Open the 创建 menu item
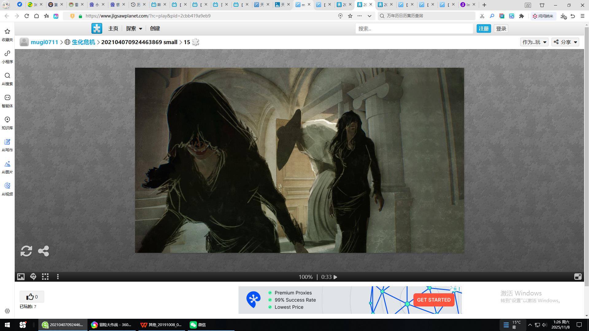This screenshot has width=589, height=331. point(155,29)
